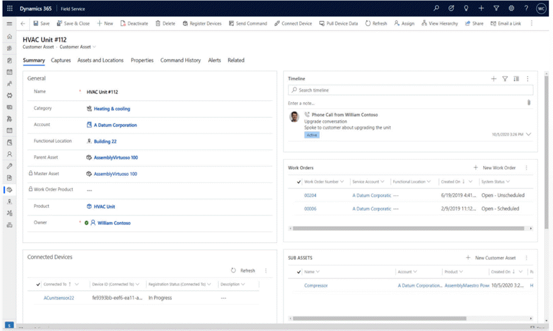This screenshot has width=553, height=331.
Task: Open the Customer Asset dropdown under the title
Action: click(95, 47)
